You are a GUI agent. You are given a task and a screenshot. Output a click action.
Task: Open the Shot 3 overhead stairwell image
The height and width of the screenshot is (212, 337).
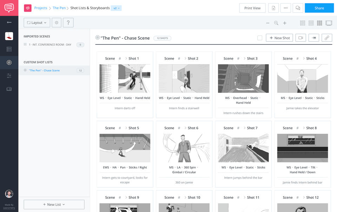pyautogui.click(x=243, y=78)
